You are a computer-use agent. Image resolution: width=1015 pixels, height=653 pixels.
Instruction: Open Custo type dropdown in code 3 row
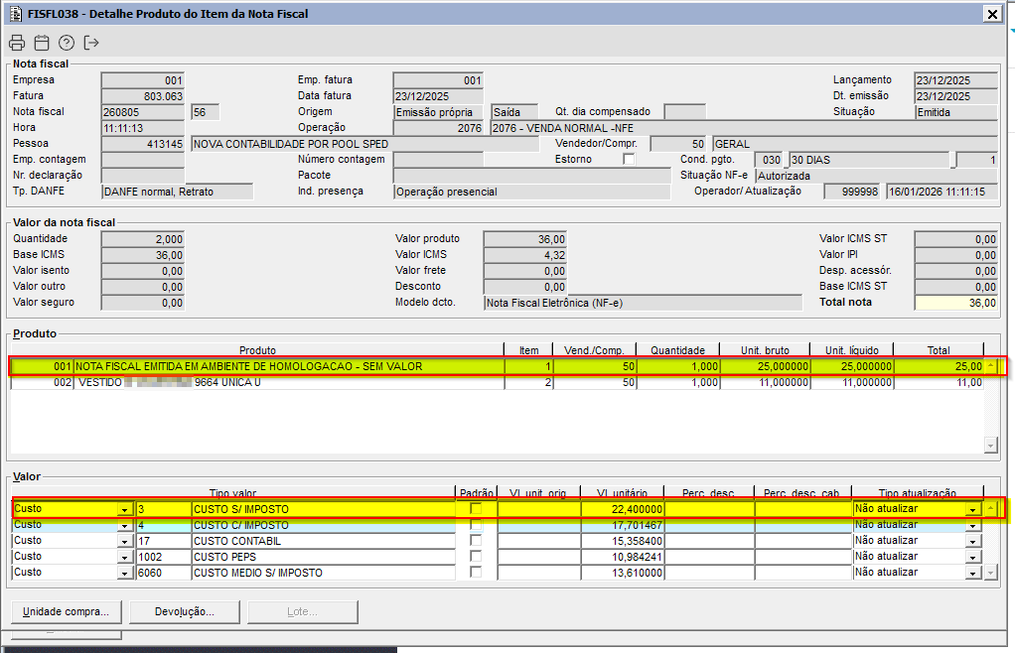(x=125, y=509)
